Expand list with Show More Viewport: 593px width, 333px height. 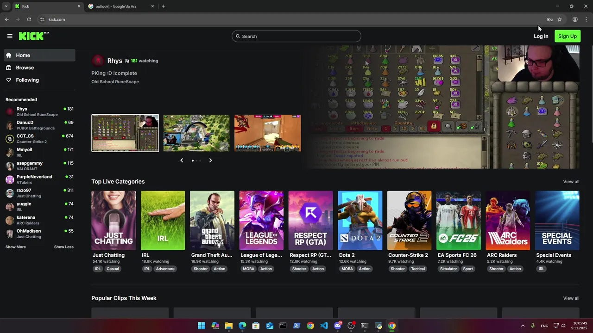[16, 247]
